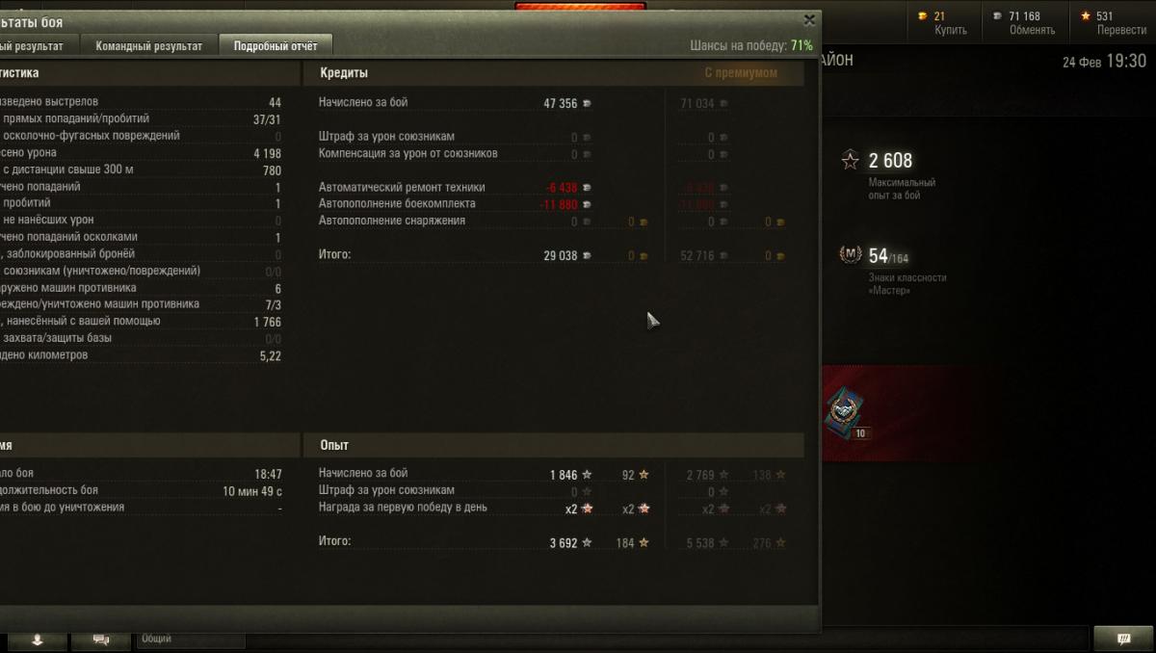Click the downward arrow icon in bottom bar
This screenshot has width=1156, height=653.
[37, 640]
